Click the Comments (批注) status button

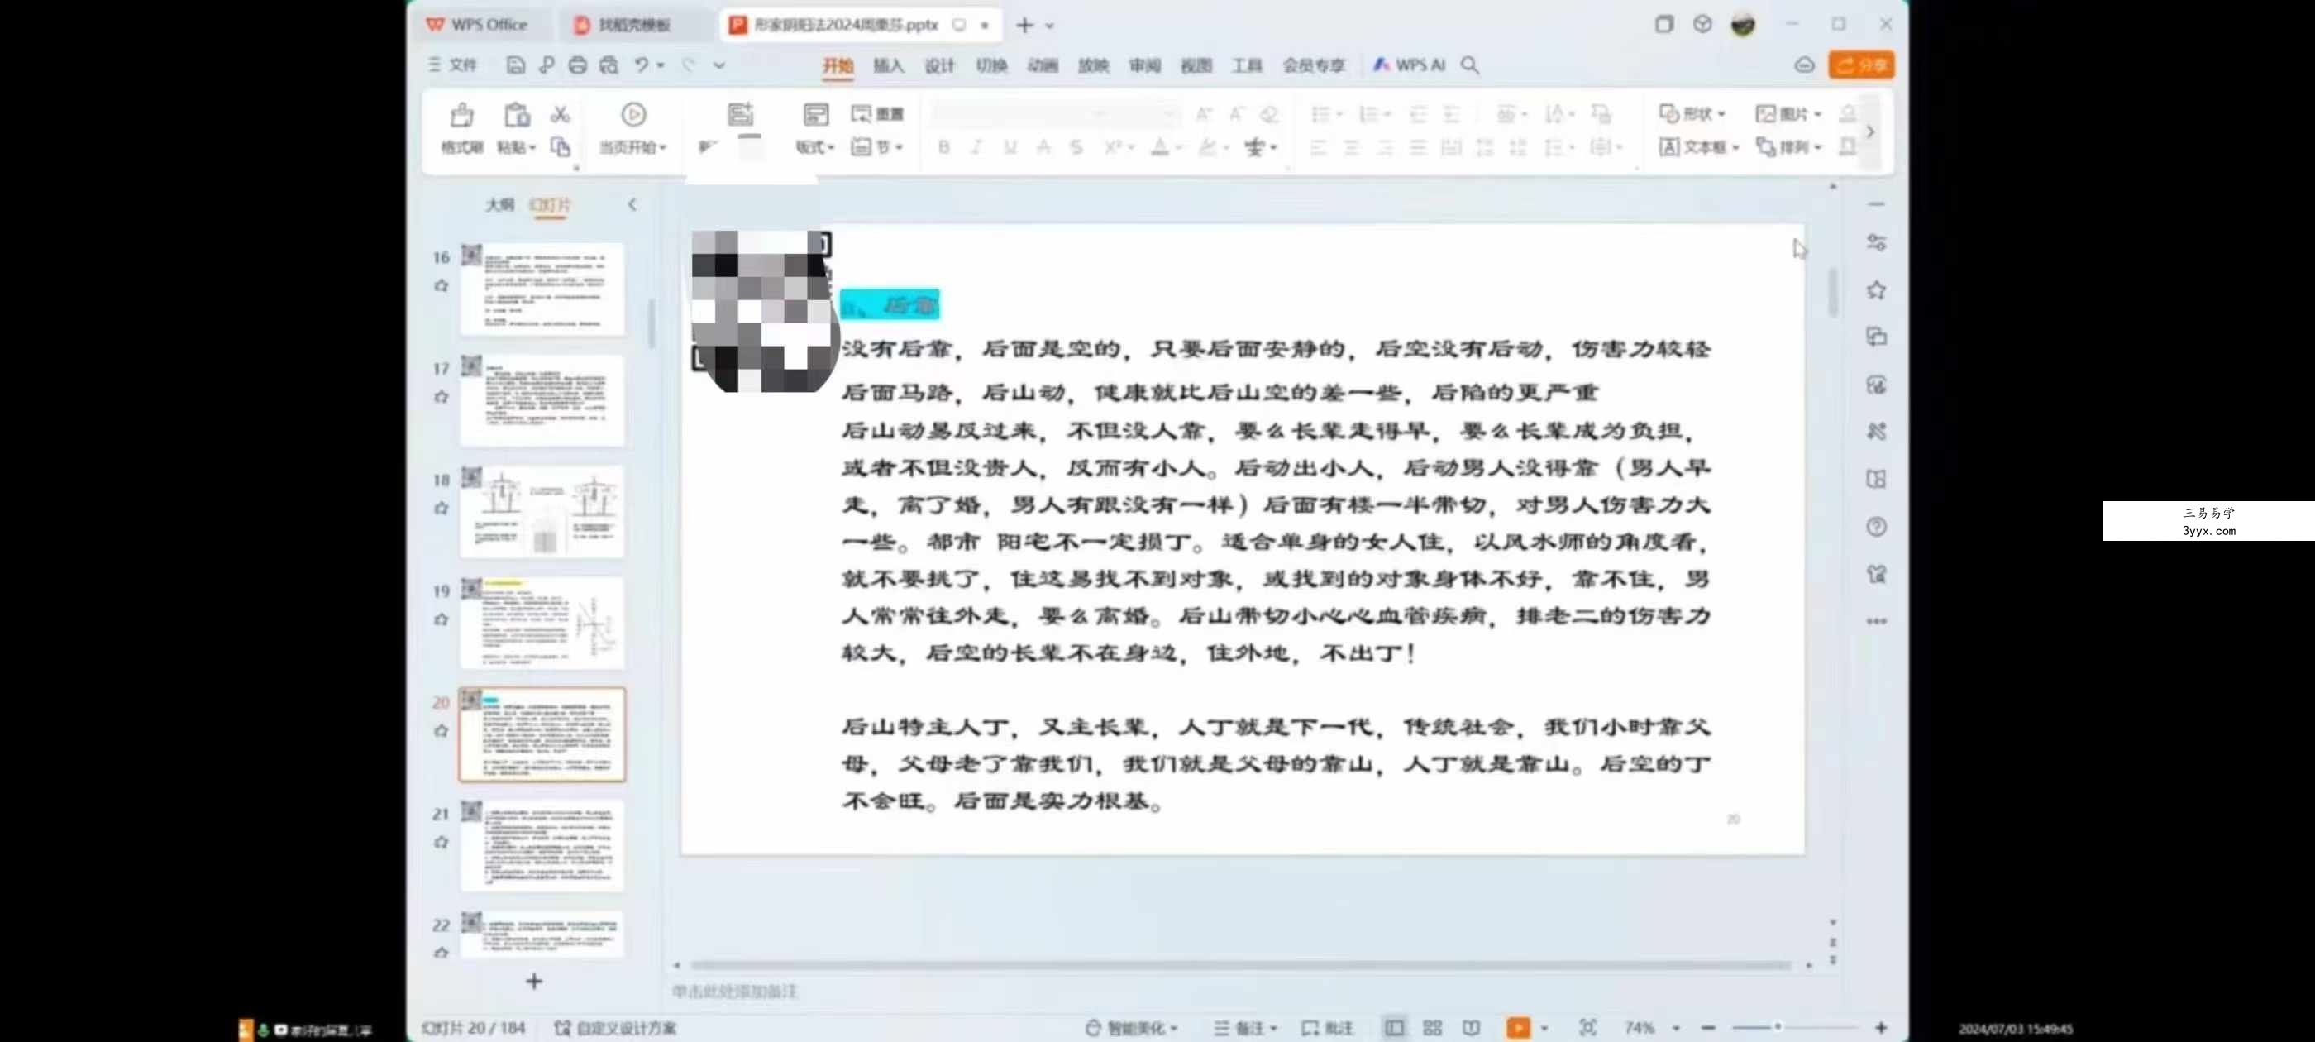coord(1327,1028)
